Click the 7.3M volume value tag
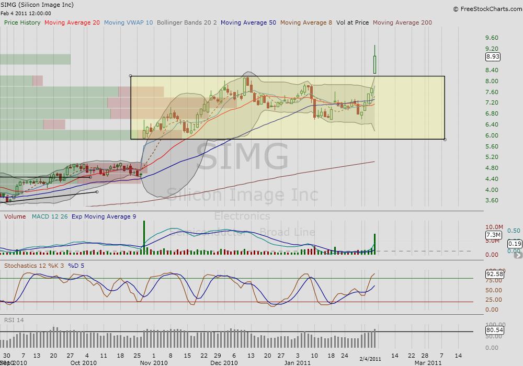The height and width of the screenshot is (366, 523). click(493, 235)
